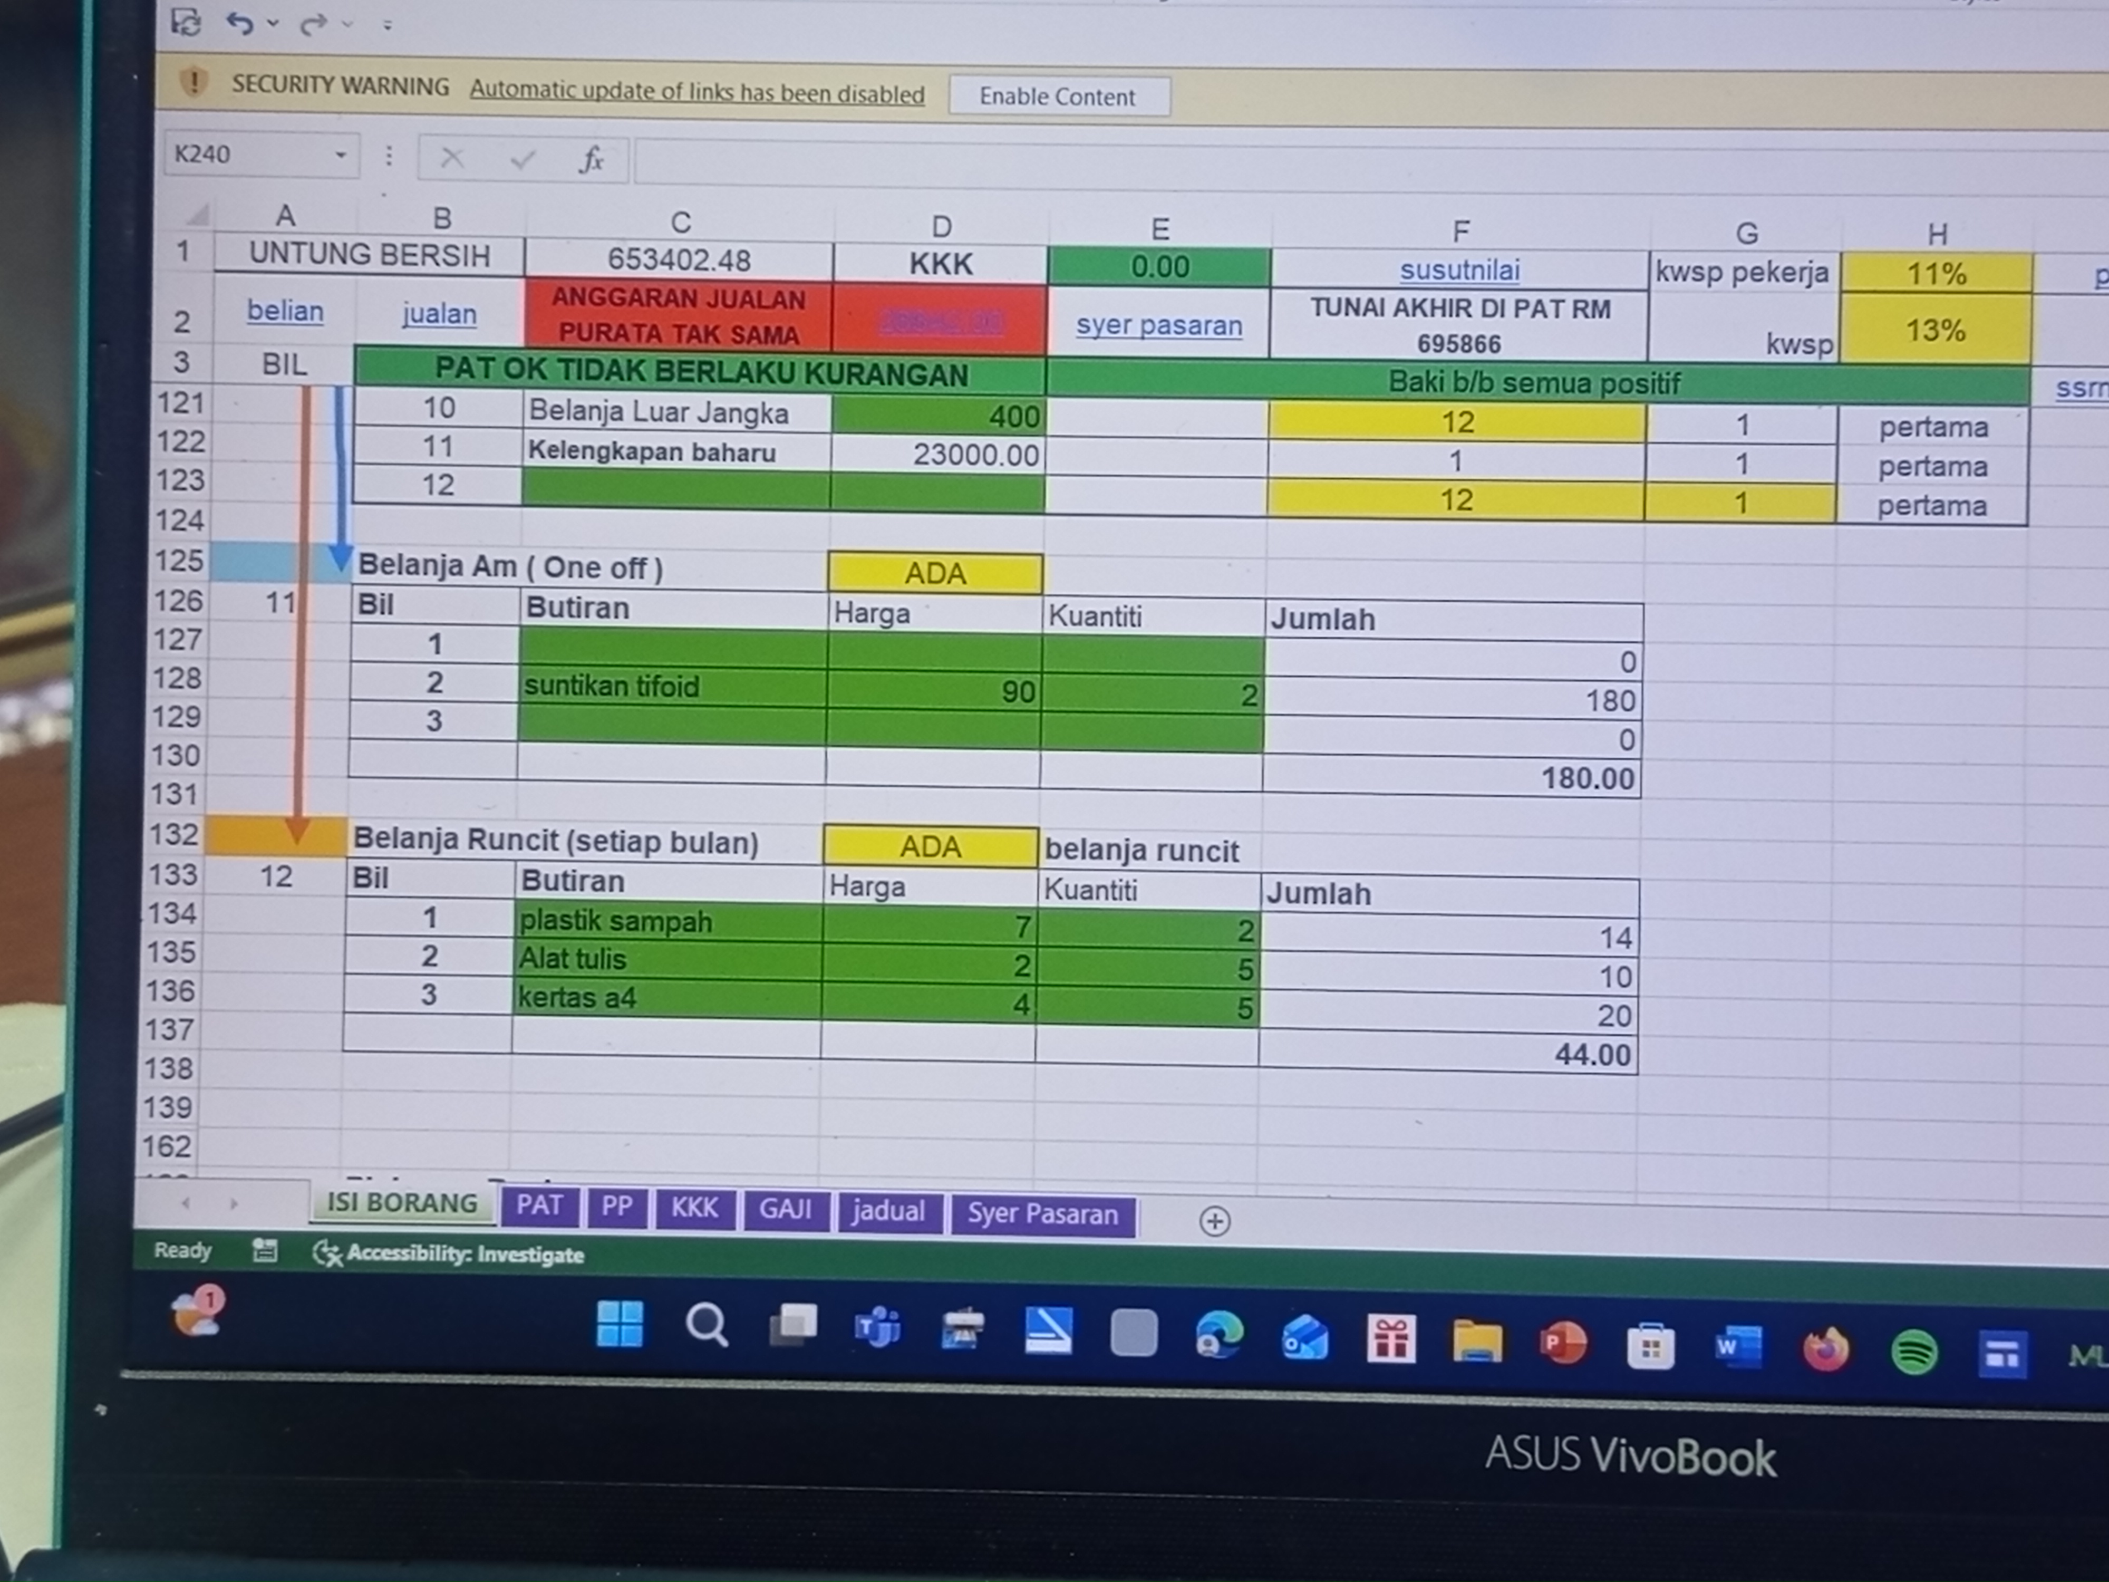The height and width of the screenshot is (1582, 2109).
Task: Open the Windows Start menu
Action: (620, 1324)
